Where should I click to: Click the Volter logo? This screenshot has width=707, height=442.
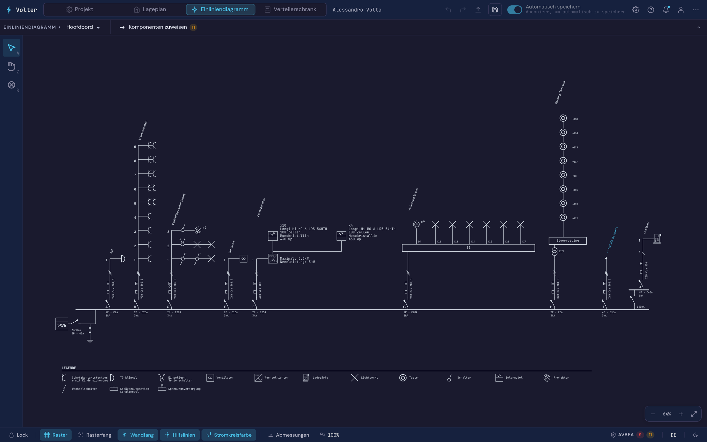(x=22, y=10)
